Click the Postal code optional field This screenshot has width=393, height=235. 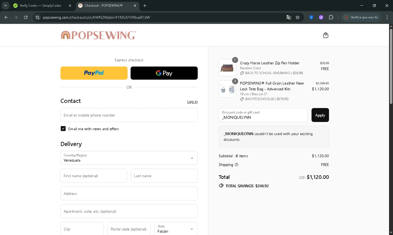(x=129, y=229)
